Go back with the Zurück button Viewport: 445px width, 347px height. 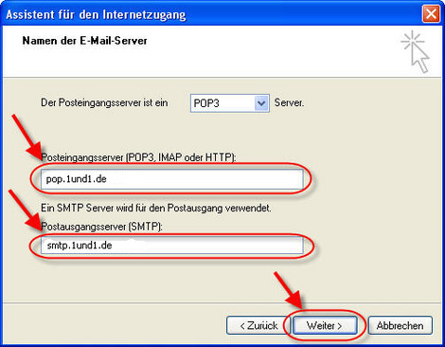click(258, 325)
